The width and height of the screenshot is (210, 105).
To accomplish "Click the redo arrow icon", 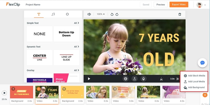I will click(117, 14).
